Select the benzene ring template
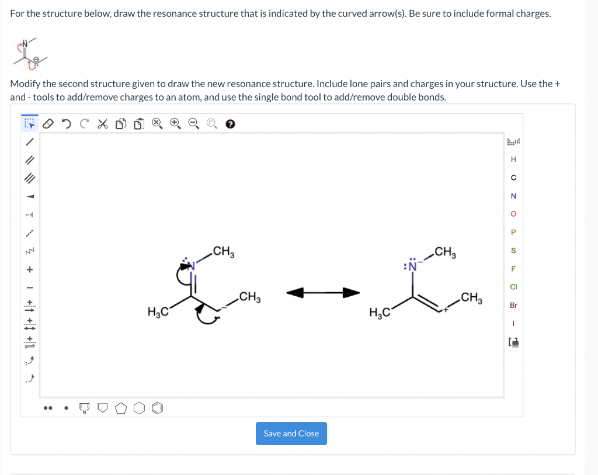The image size is (598, 475). tap(157, 408)
